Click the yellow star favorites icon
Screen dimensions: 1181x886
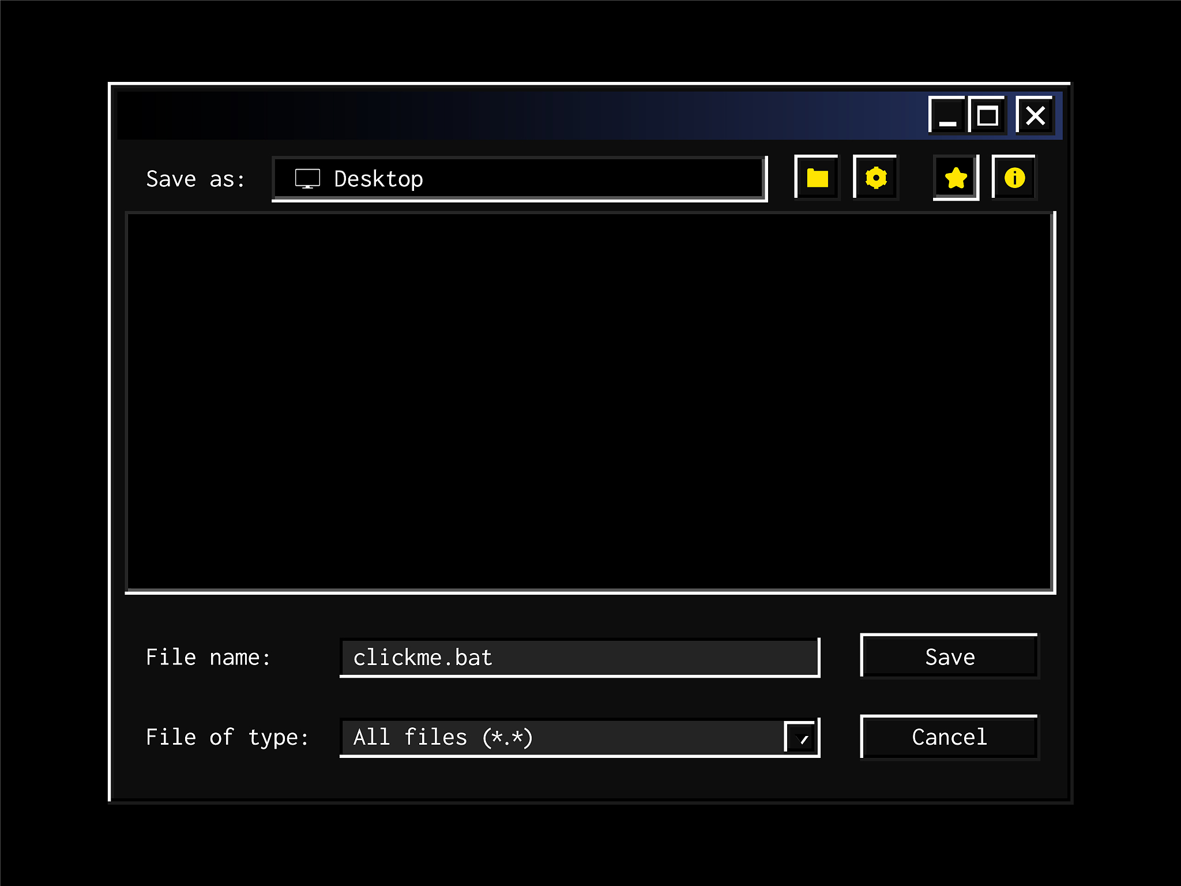tap(956, 178)
